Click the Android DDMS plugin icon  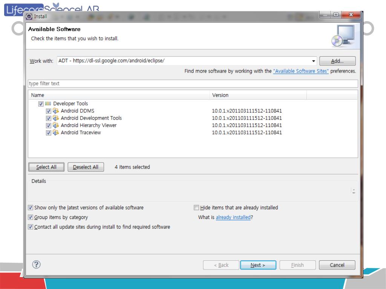56,111
